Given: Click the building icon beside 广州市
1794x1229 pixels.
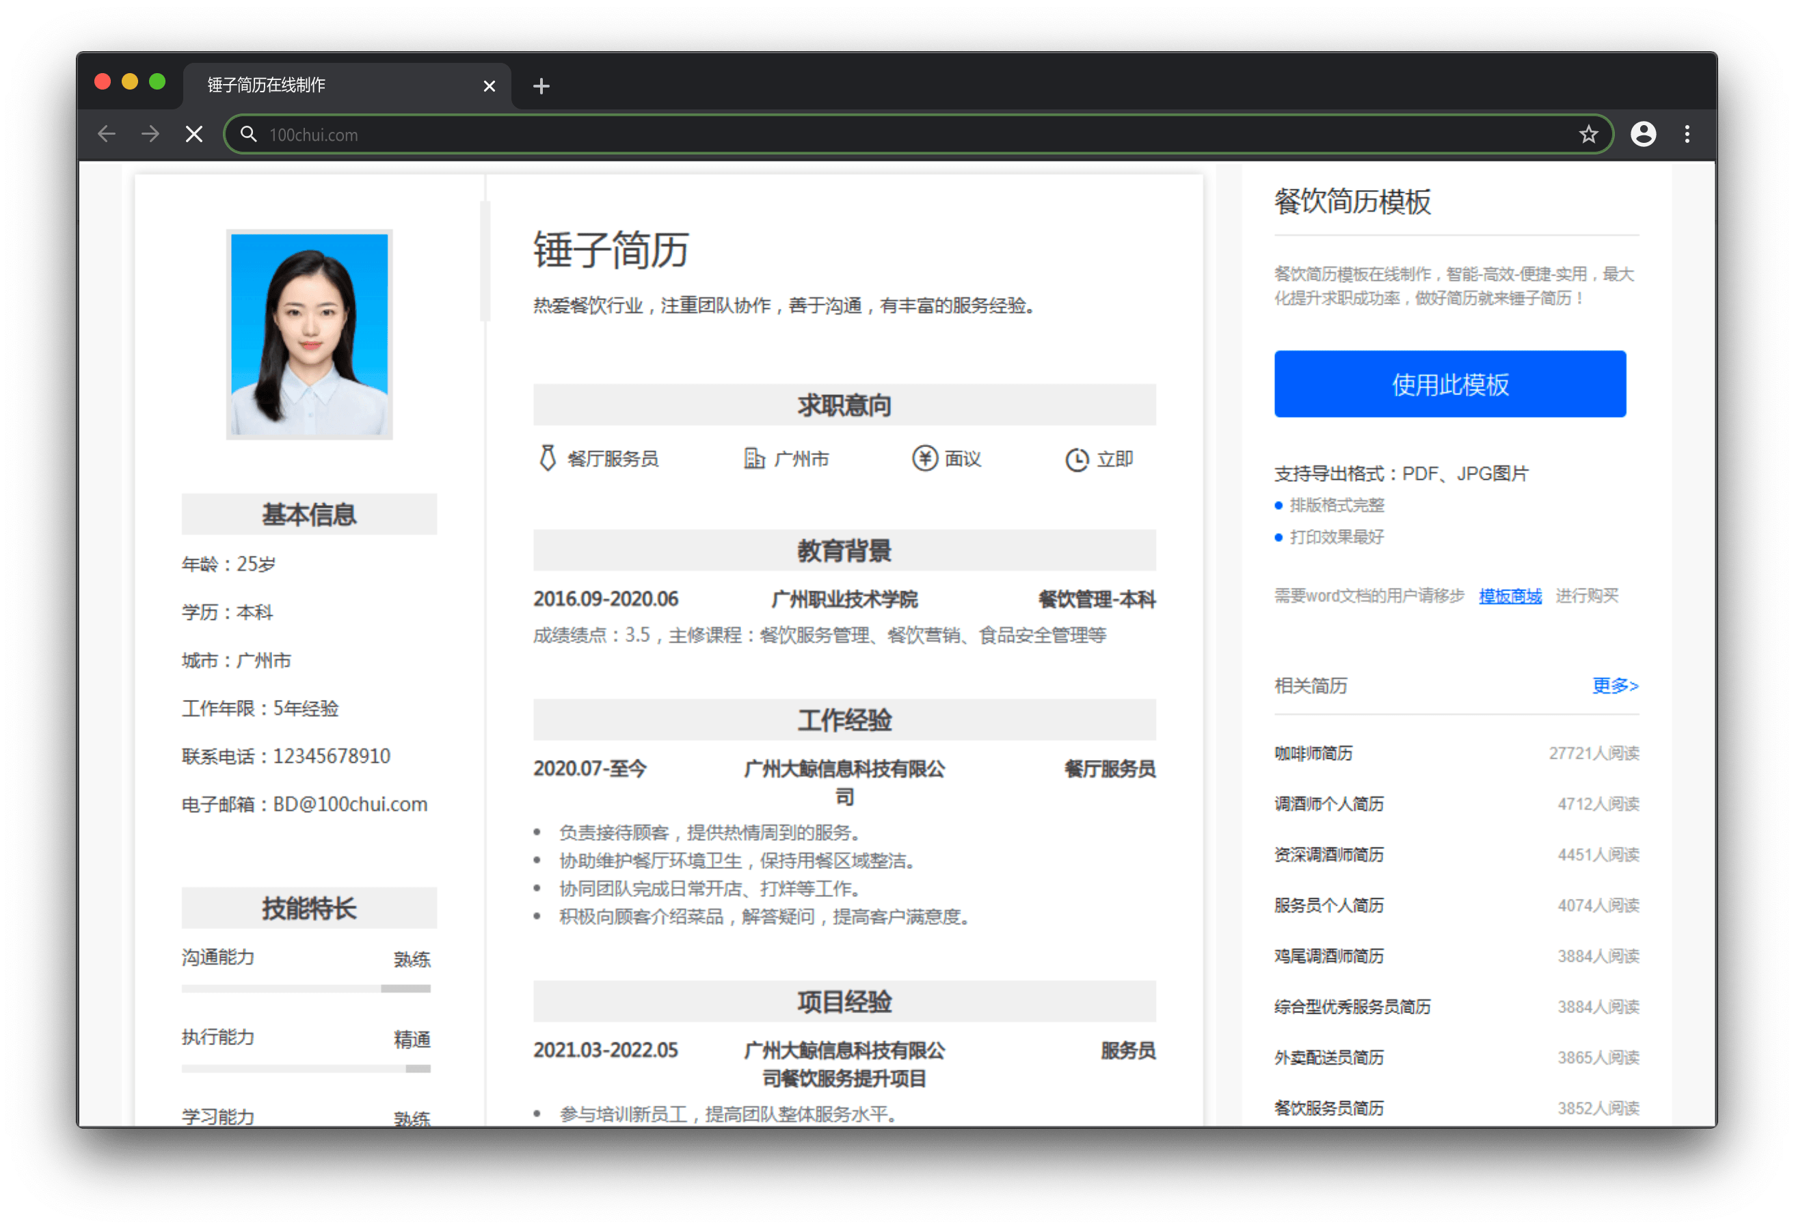Looking at the screenshot, I should 753,459.
